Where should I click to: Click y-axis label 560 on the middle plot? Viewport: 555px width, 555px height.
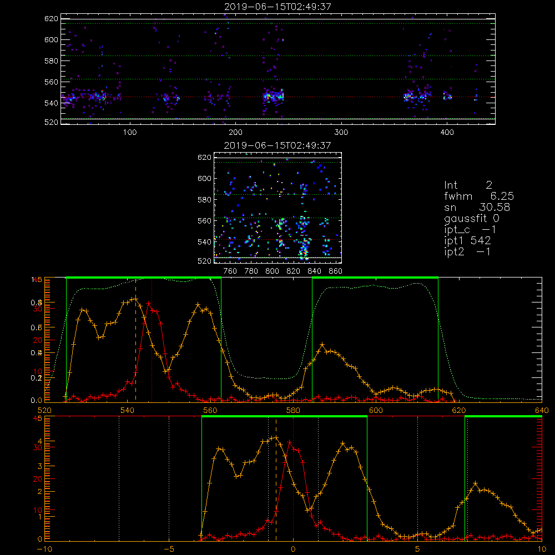(x=204, y=220)
